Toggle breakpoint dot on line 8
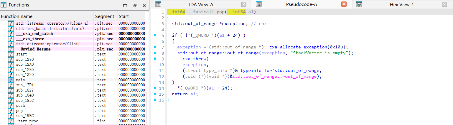The image size is (453, 125). coord(155,53)
